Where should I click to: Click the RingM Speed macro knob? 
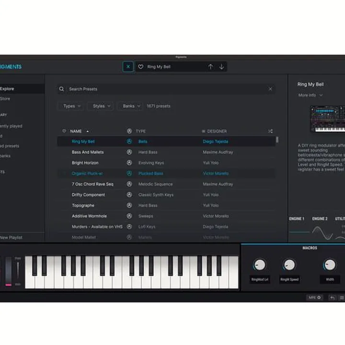289,264
